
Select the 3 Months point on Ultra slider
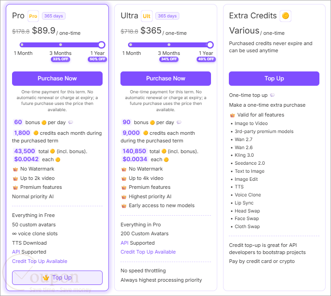click(x=169, y=45)
